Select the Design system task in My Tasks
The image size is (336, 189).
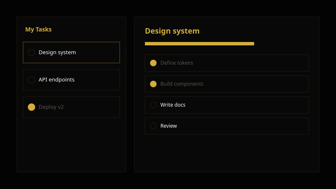click(57, 52)
